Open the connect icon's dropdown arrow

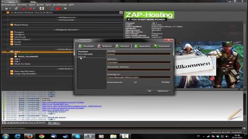coord(10,8)
